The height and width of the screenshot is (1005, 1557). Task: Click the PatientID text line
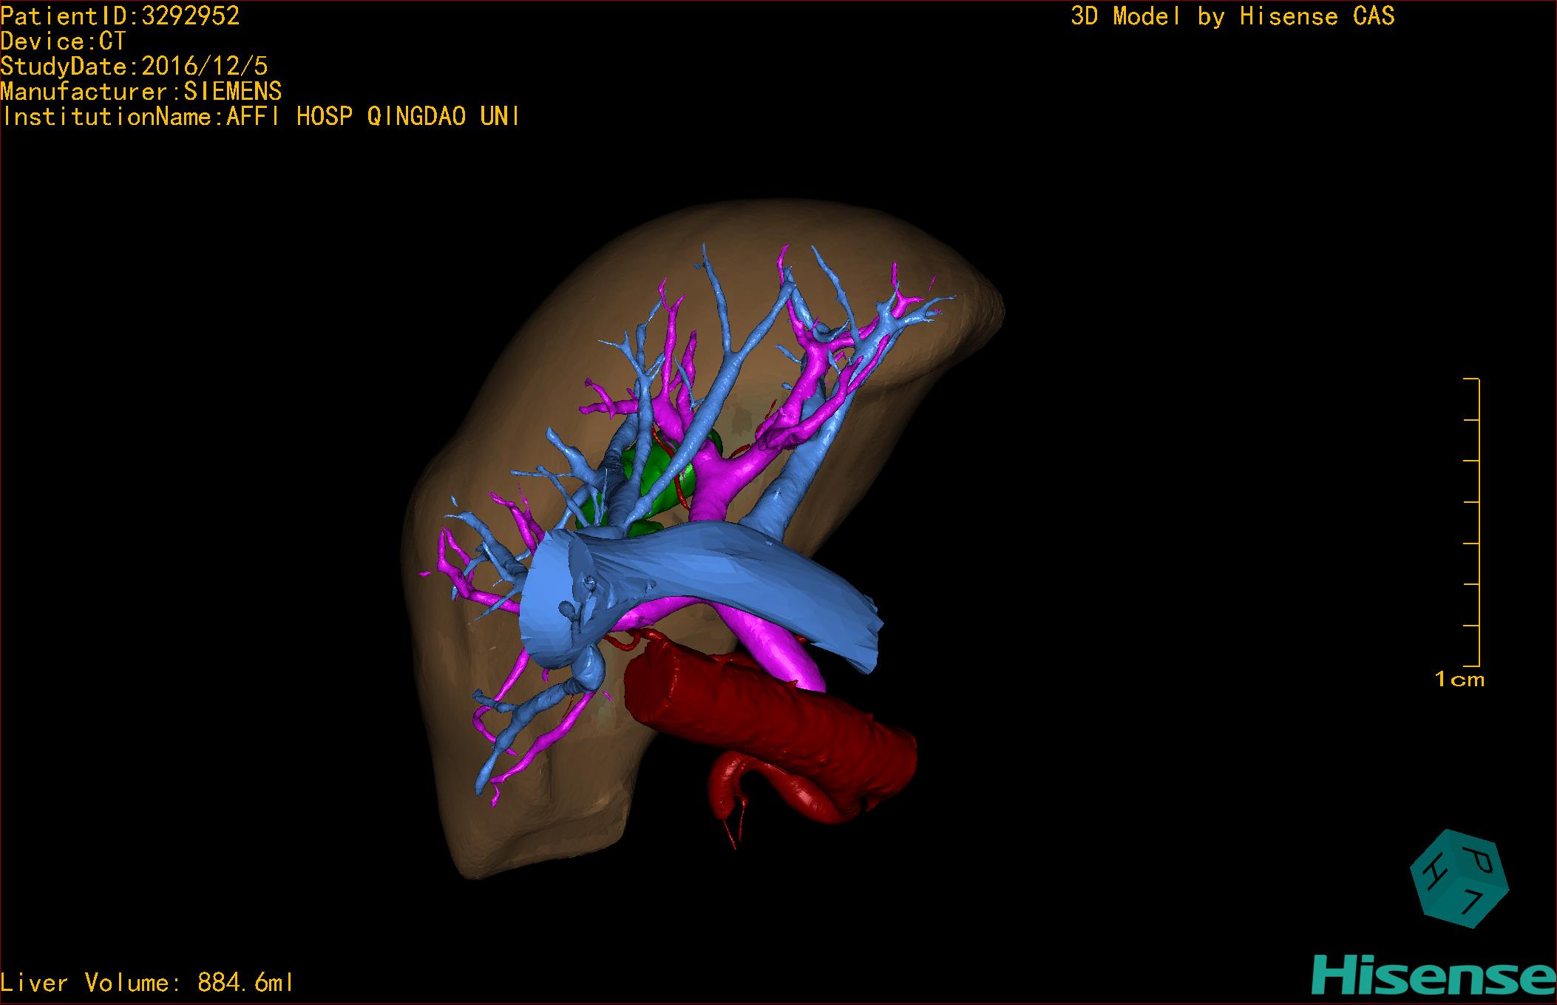pos(121,16)
